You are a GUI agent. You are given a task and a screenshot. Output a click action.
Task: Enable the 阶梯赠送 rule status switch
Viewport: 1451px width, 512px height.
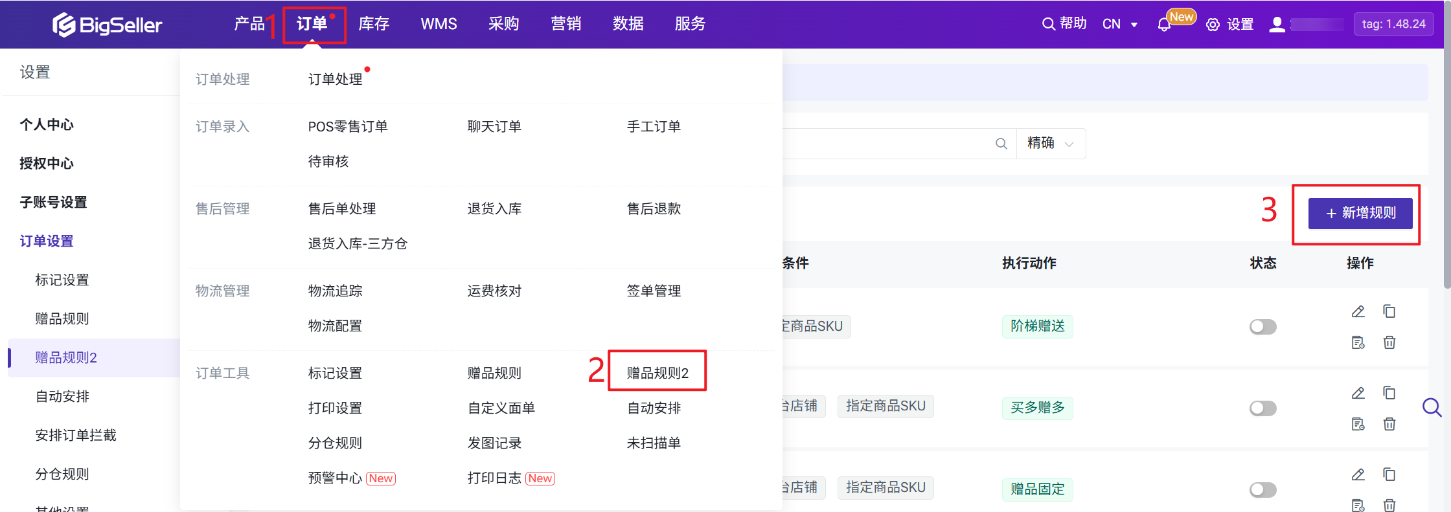(x=1262, y=327)
